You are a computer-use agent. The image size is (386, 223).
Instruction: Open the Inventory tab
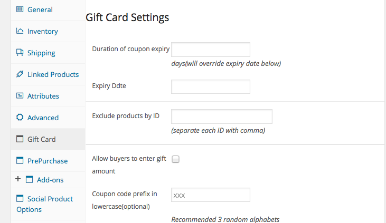coord(43,31)
